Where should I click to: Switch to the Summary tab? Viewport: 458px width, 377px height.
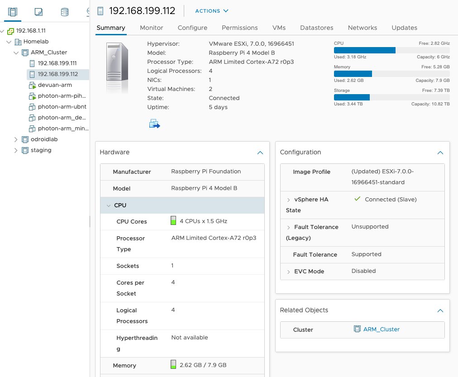pos(111,28)
